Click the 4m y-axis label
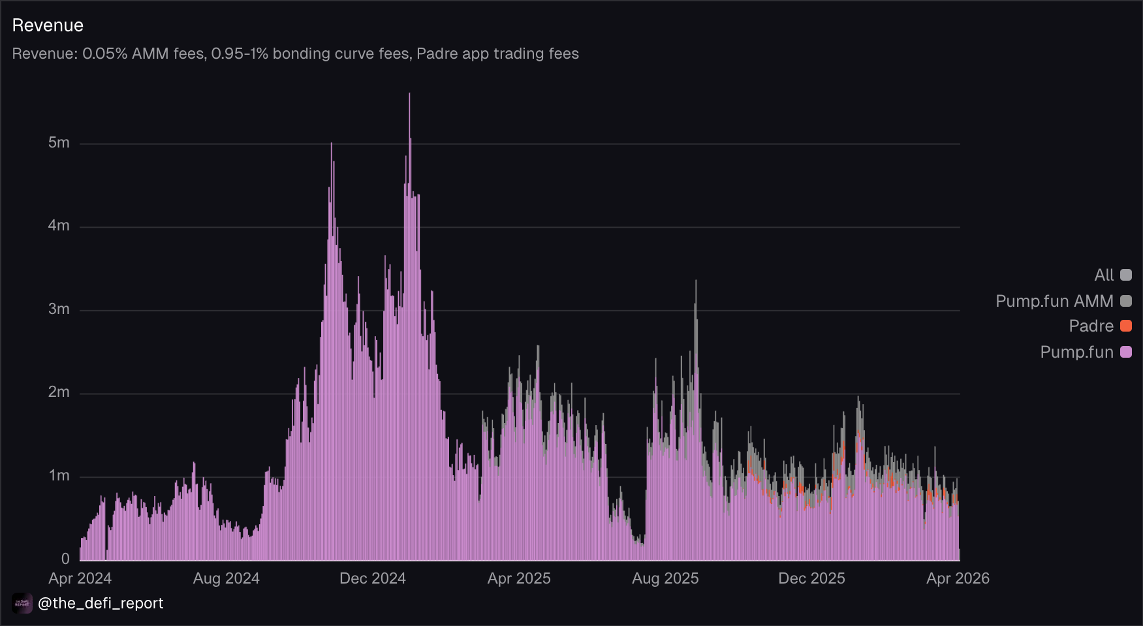1143x626 pixels. [59, 225]
